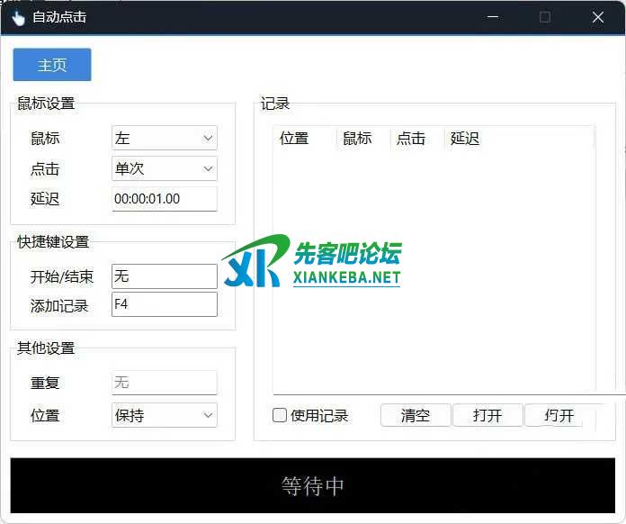
Task: Close the 自动点击 window
Action: click(598, 17)
